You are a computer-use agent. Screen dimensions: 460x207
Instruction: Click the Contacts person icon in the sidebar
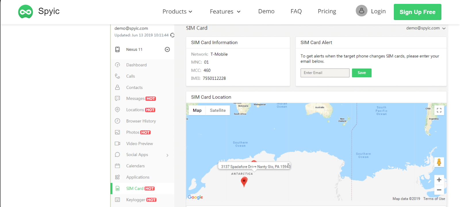117,87
